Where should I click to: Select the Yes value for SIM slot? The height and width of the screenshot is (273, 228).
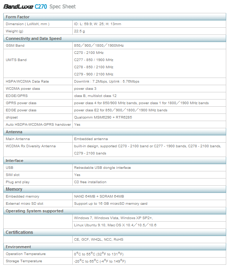coord(77,175)
